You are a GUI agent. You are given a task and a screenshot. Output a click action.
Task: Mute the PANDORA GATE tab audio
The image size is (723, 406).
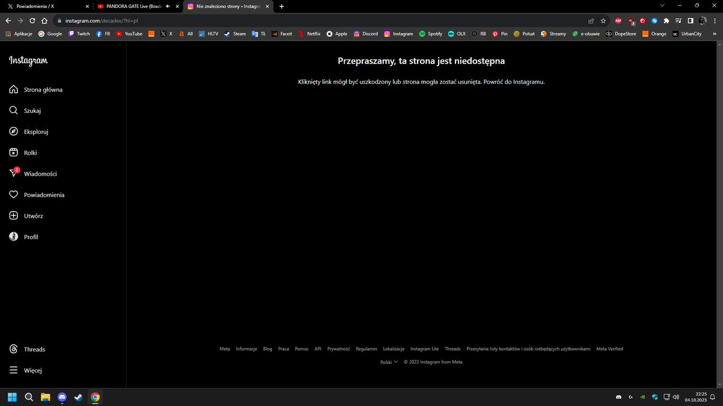tap(167, 6)
